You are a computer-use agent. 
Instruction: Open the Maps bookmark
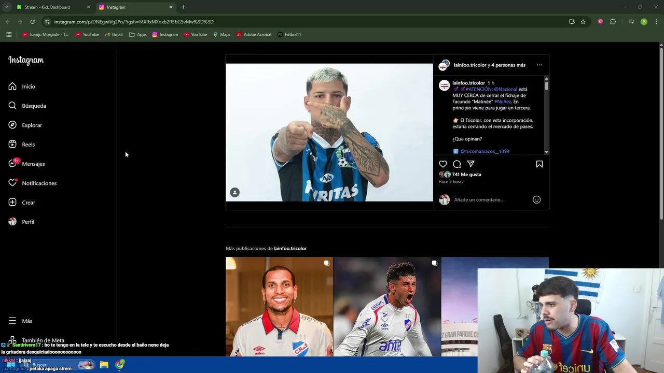(x=222, y=35)
